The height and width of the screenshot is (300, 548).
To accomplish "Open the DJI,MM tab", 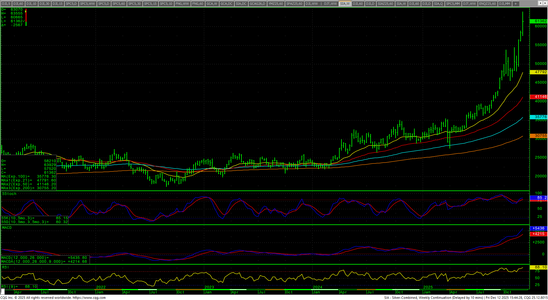I will (x=504, y=4).
